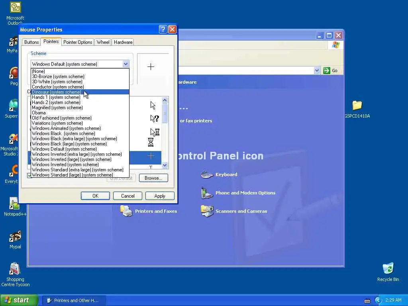Select the Busy hourglass cursor
The width and height of the screenshot is (408, 306).
point(151,142)
